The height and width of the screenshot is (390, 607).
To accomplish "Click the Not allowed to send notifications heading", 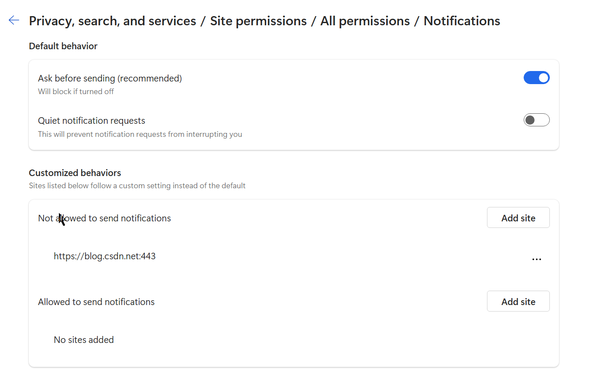I will (x=104, y=218).
